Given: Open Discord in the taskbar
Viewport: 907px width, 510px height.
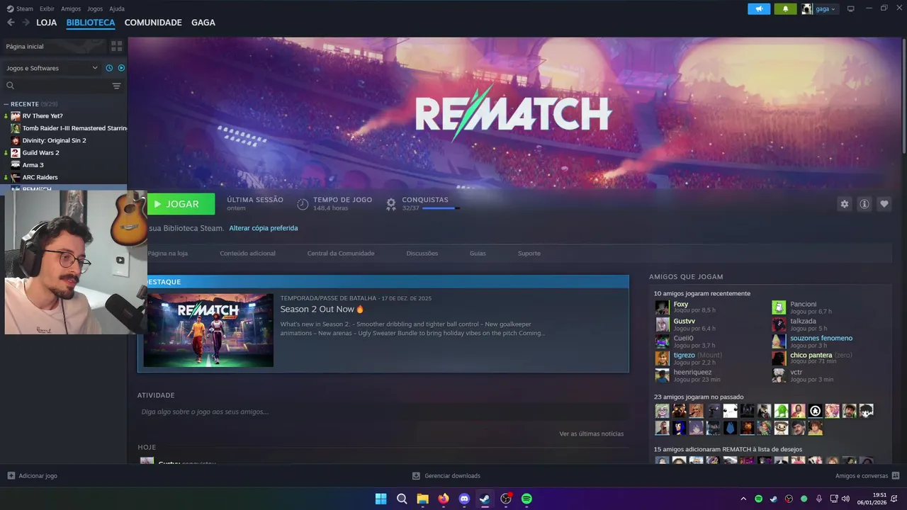Looking at the screenshot, I should [464, 499].
